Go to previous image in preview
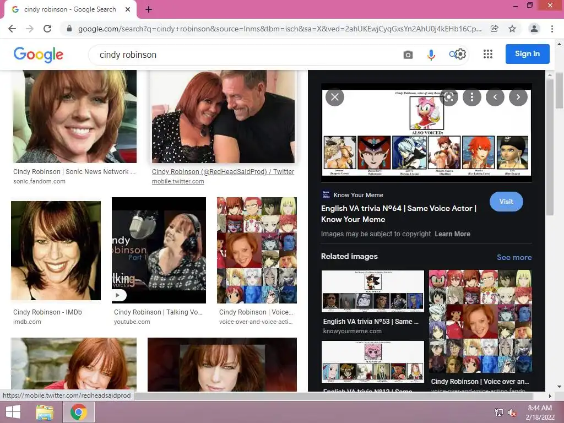The image size is (564, 423). [x=495, y=97]
